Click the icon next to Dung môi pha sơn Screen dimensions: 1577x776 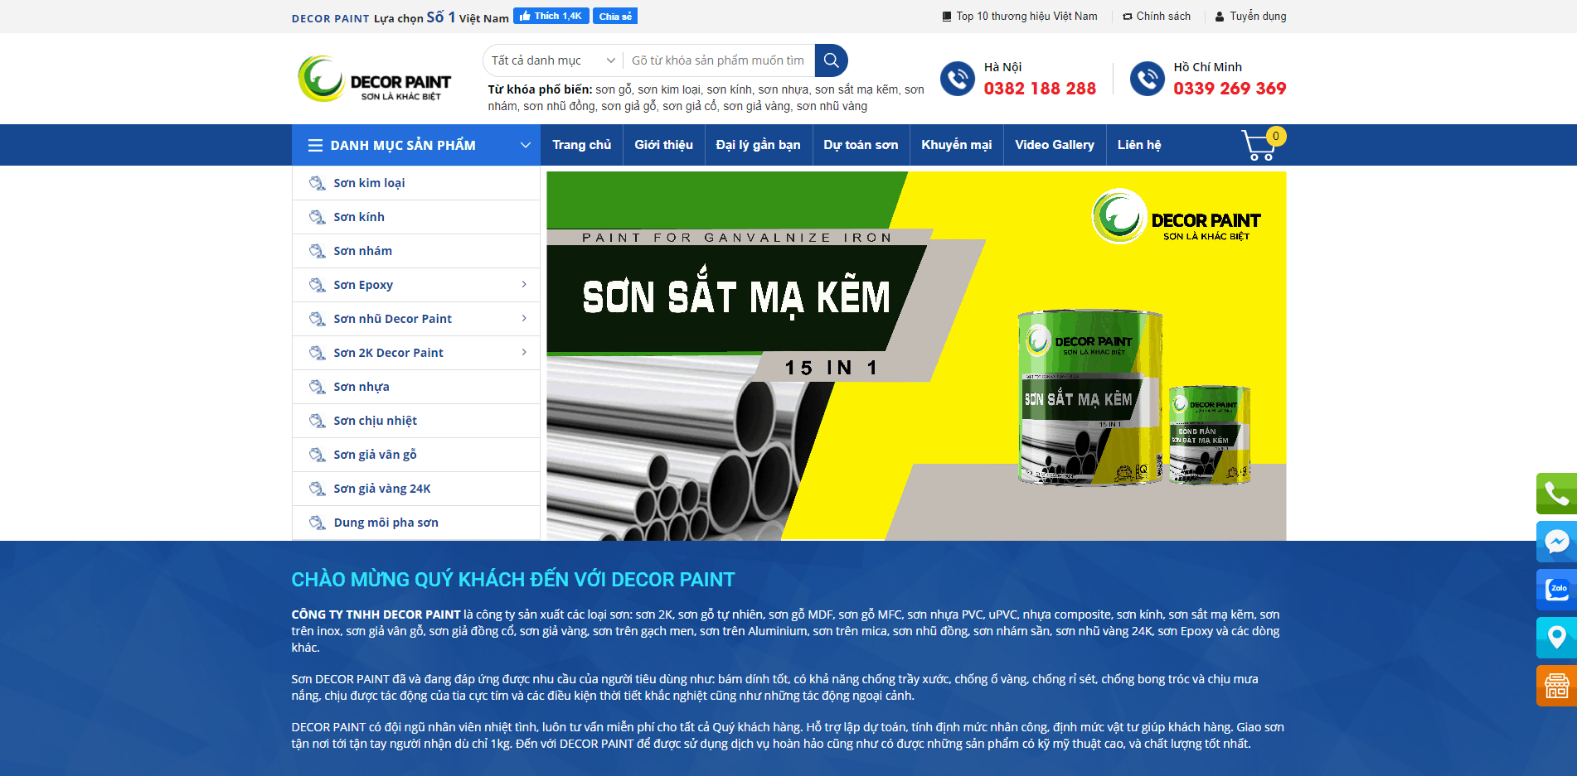317,523
